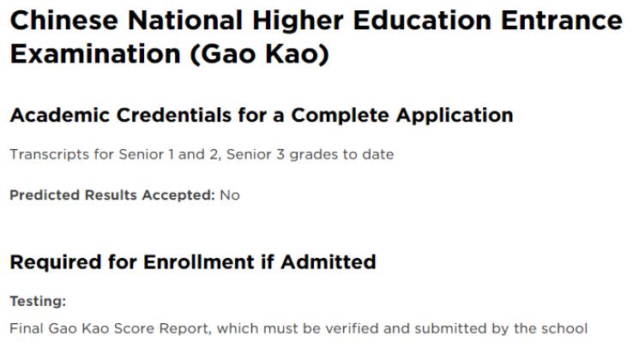Click the word 'Chinese' in the title
Viewport: 633px width, 342px height.
64,21
